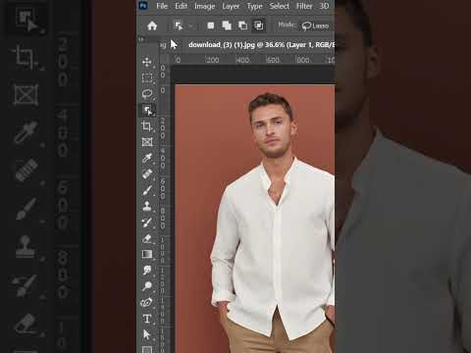471x353 pixels.
Task: Click the Home icon in options bar
Action: (x=152, y=25)
